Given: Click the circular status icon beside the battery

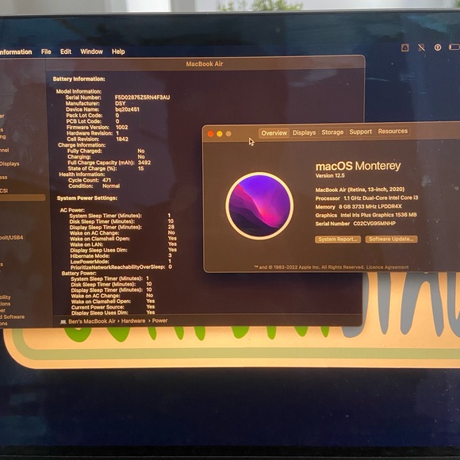Looking at the screenshot, I should (438, 48).
